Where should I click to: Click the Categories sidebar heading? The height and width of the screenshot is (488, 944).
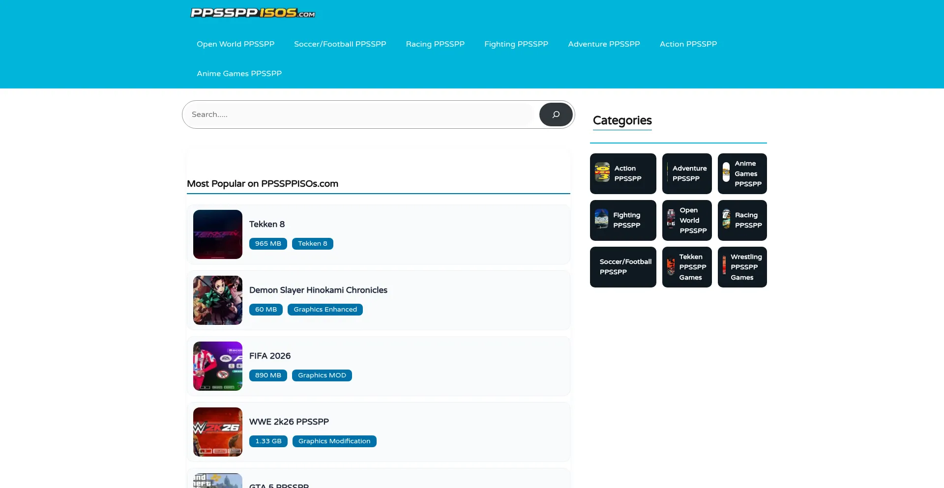[x=622, y=121]
